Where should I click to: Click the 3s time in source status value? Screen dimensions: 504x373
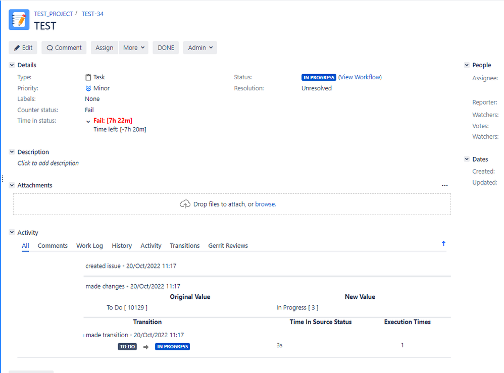[280, 345]
